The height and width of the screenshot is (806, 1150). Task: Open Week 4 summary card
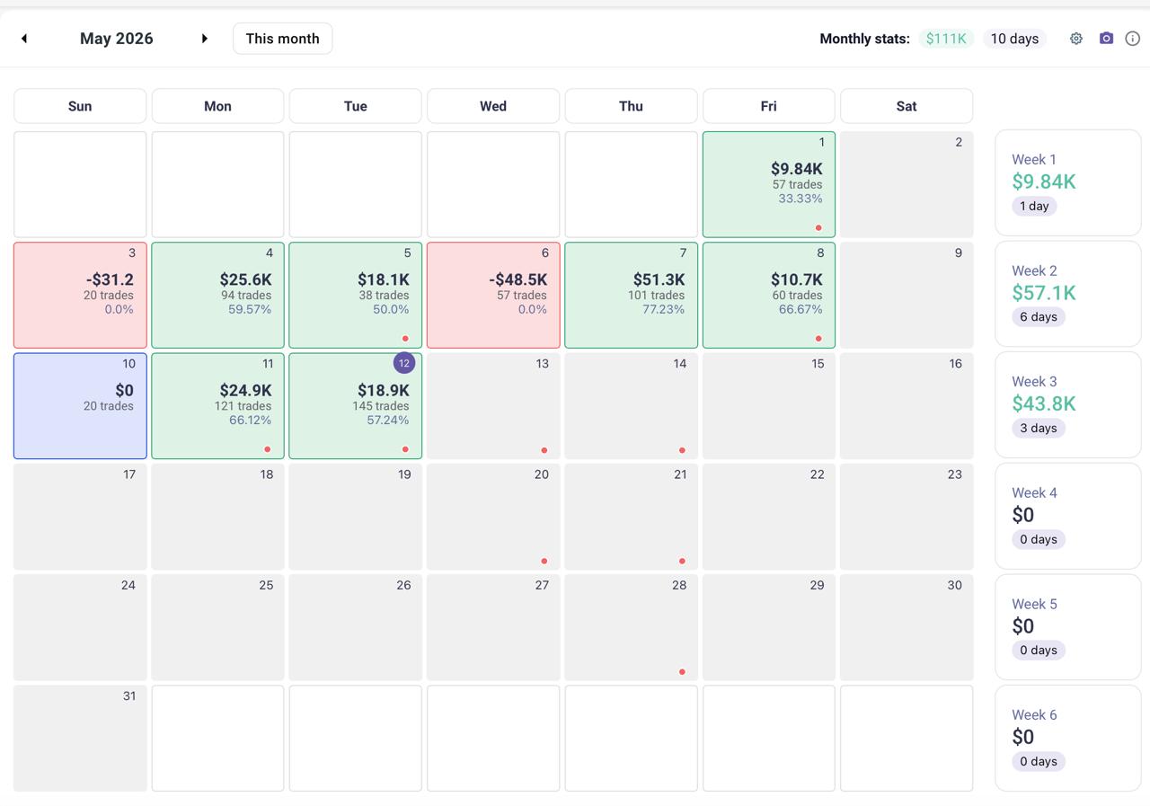1068,516
